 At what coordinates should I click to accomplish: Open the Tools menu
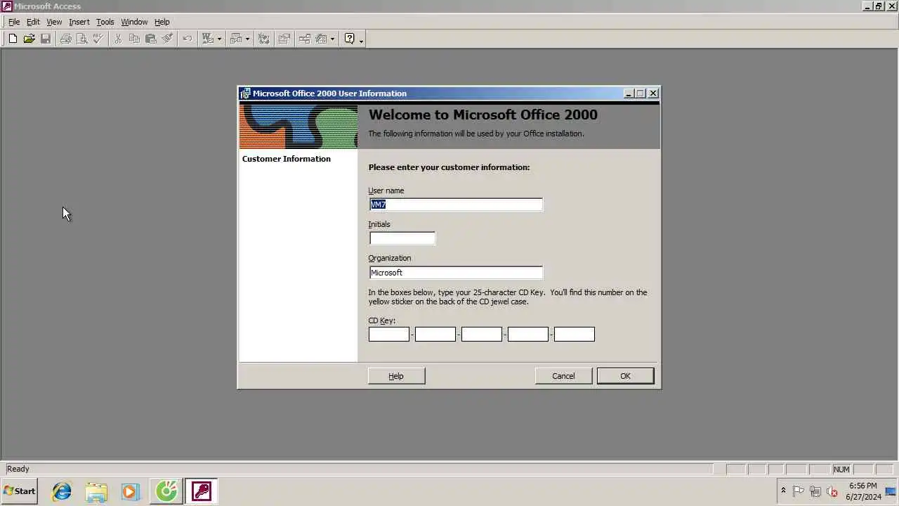[x=105, y=22]
